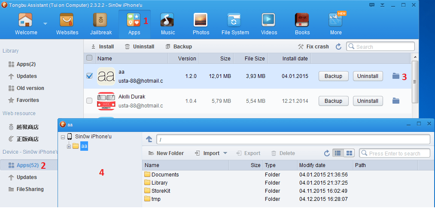Image resolution: width=435 pixels, height=209 pixels.
Task: Expand the dropdown arrow beside Welcome
Action: [45, 24]
